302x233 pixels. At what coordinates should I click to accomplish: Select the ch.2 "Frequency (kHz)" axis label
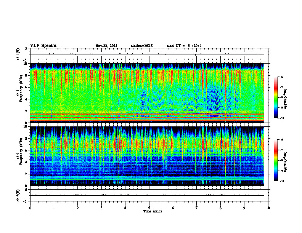tap(21, 152)
